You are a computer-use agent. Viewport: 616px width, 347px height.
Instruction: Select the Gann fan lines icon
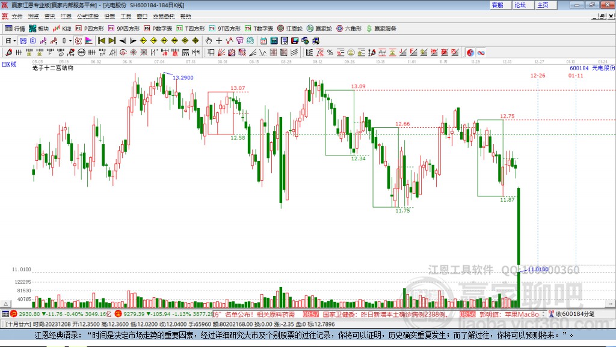click(x=221, y=52)
